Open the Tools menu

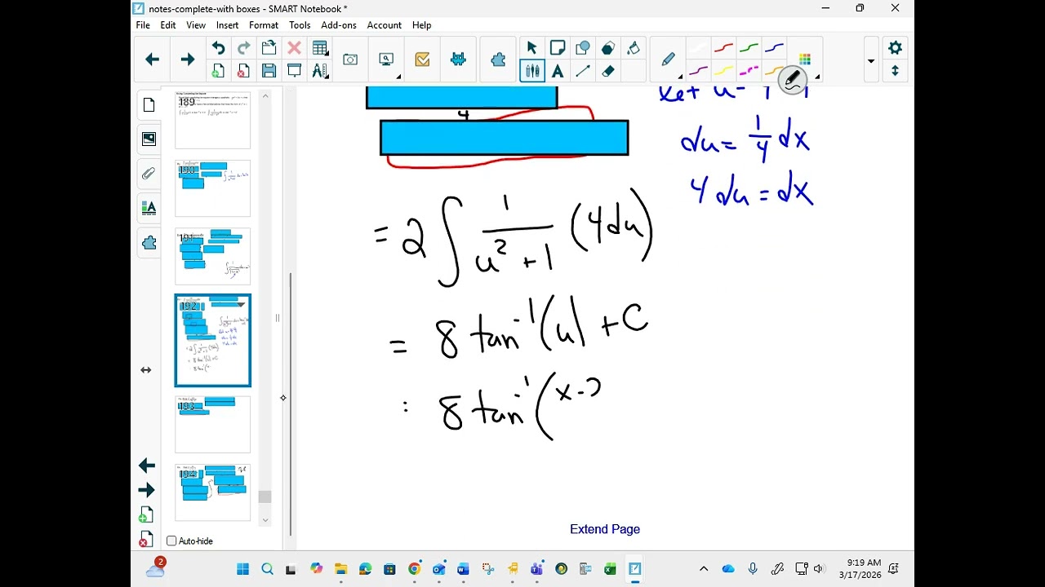(300, 25)
